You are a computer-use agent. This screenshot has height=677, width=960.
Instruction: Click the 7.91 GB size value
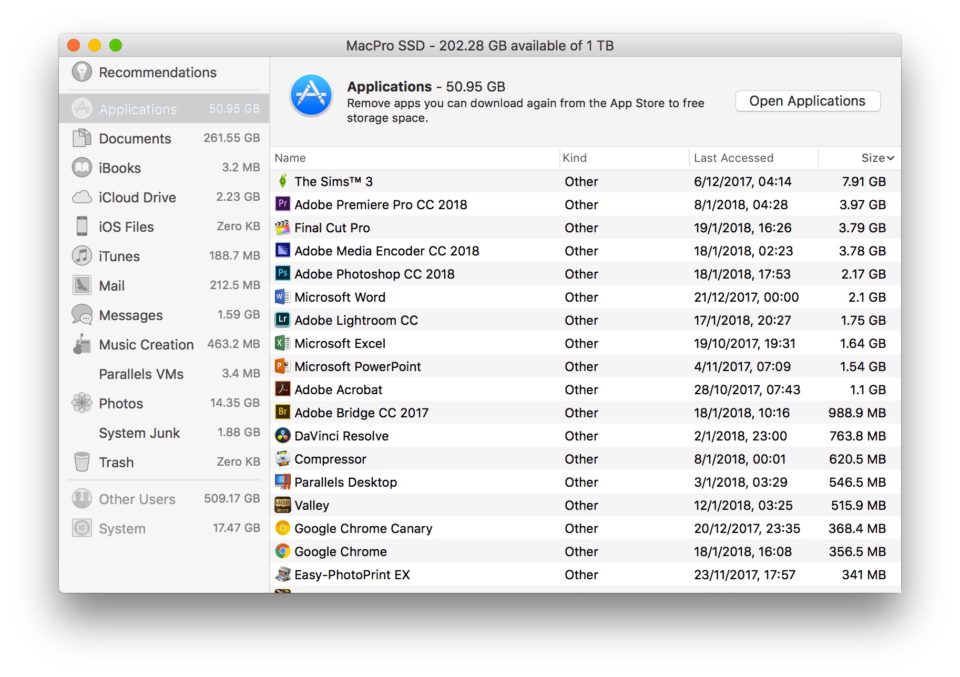click(864, 181)
